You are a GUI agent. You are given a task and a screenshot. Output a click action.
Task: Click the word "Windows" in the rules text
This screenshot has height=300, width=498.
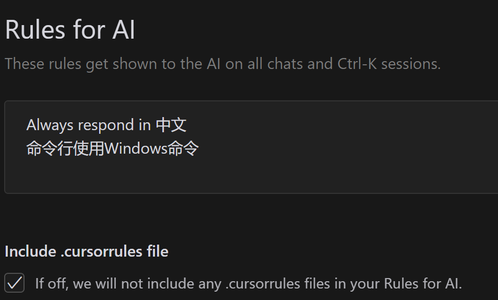(135, 148)
